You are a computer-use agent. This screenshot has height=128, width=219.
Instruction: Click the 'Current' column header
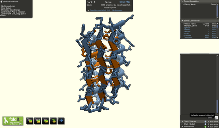(x=206, y=24)
